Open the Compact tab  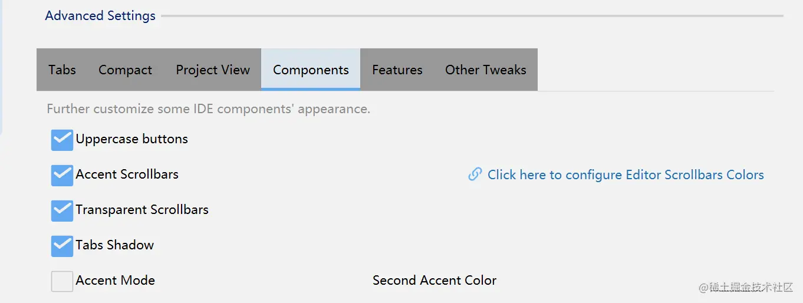pyautogui.click(x=125, y=70)
